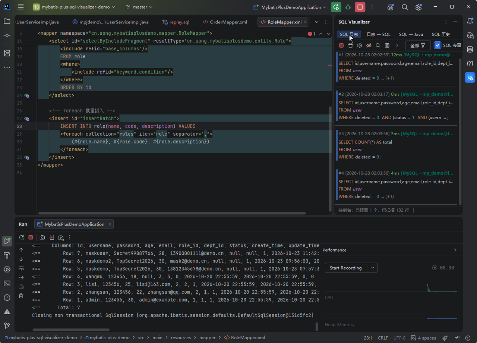Stop SQL capture with the red square in SQL Visualizer
477x343 pixels.
(x=341, y=45)
